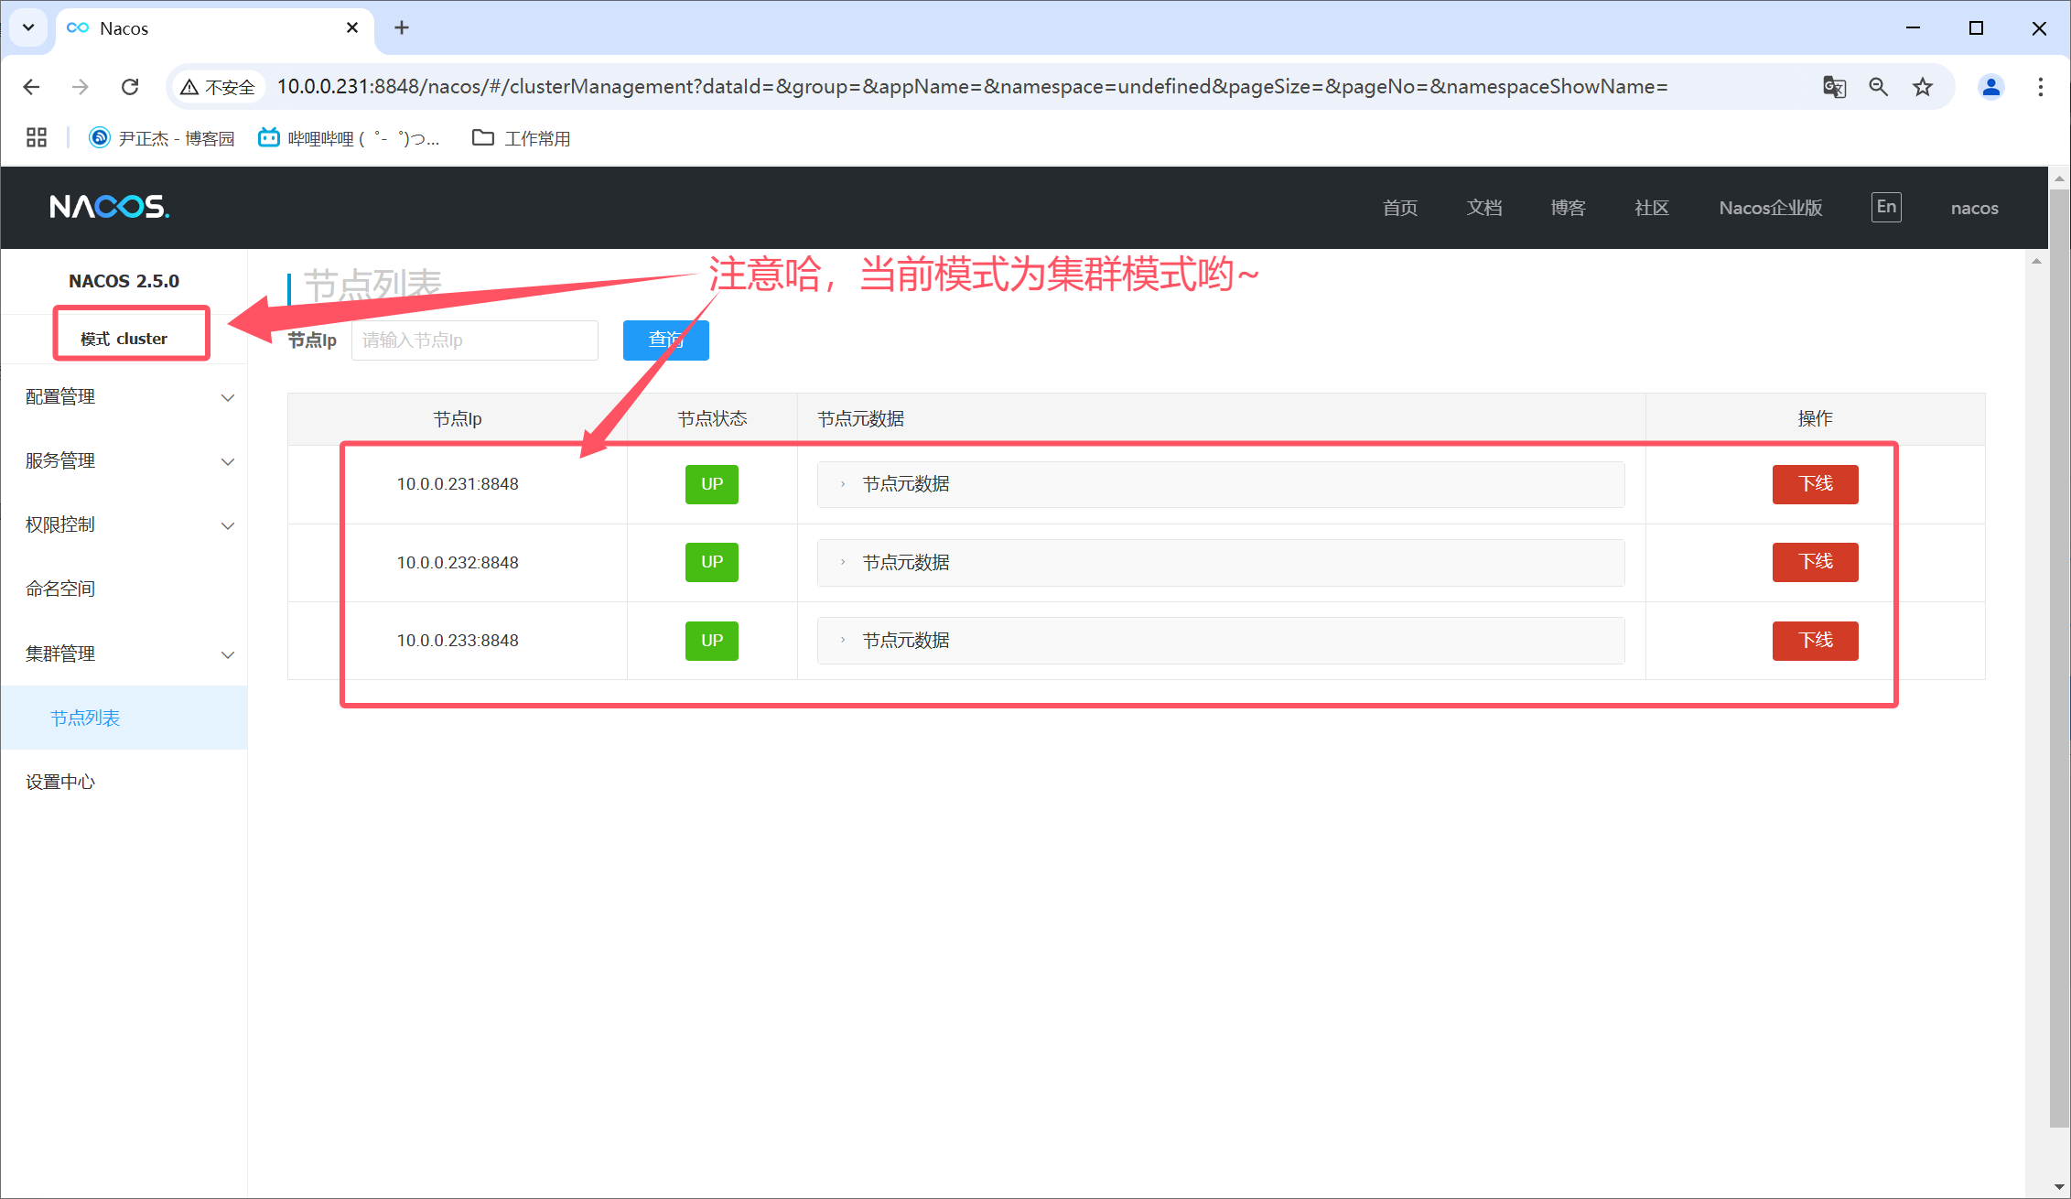2071x1199 pixels.
Task: Click the zoom magnifier icon in address bar
Action: click(x=1879, y=87)
